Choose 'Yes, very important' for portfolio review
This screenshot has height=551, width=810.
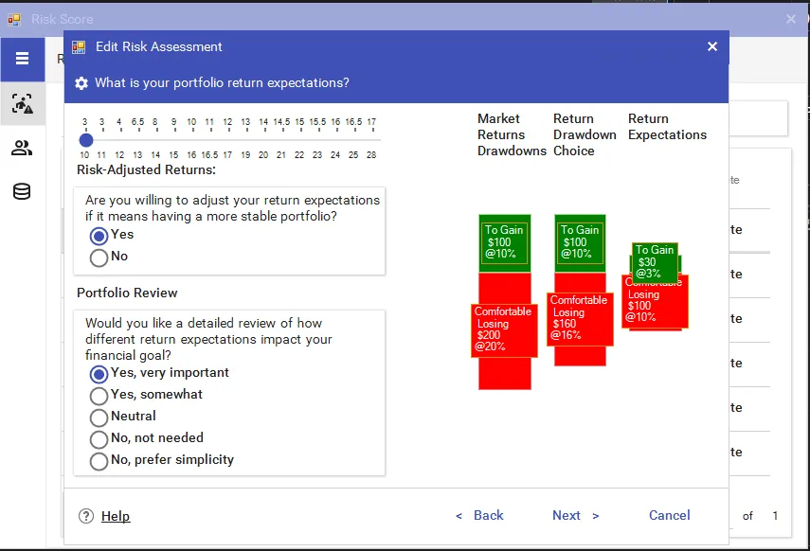pos(99,374)
